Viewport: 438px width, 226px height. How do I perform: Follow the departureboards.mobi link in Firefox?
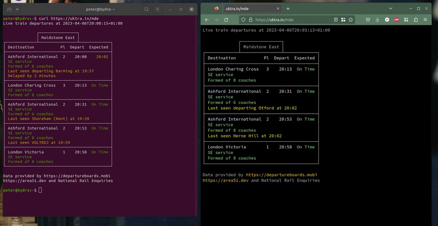coord(281,175)
